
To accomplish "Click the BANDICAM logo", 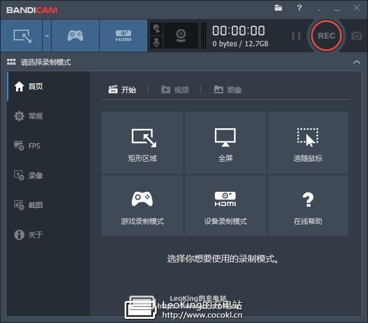I will [32, 10].
